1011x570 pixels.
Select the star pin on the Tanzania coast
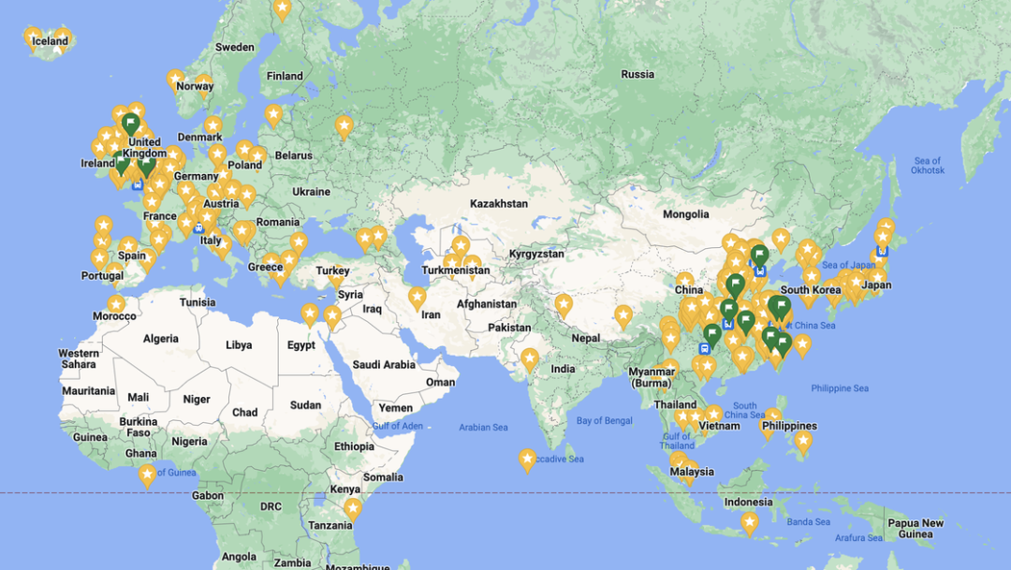pos(353,509)
